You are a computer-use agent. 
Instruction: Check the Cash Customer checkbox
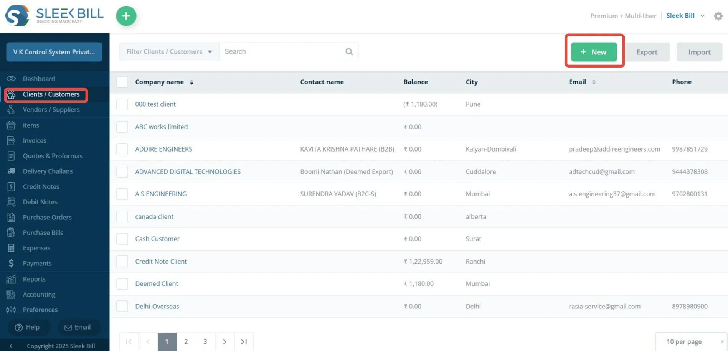(x=122, y=239)
